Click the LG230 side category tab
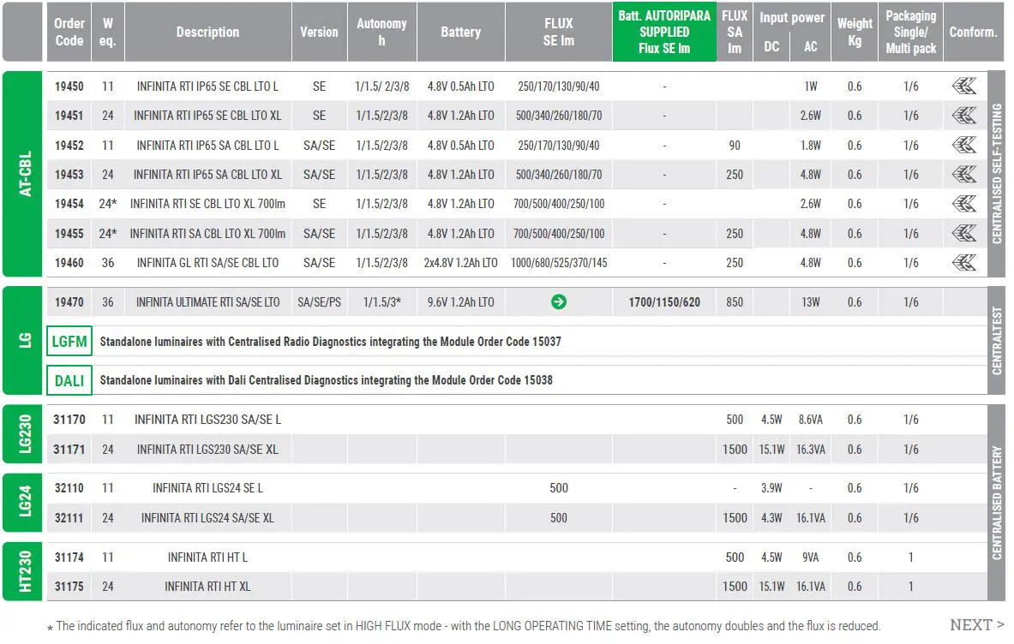This screenshot has height=644, width=1014. pyautogui.click(x=23, y=433)
